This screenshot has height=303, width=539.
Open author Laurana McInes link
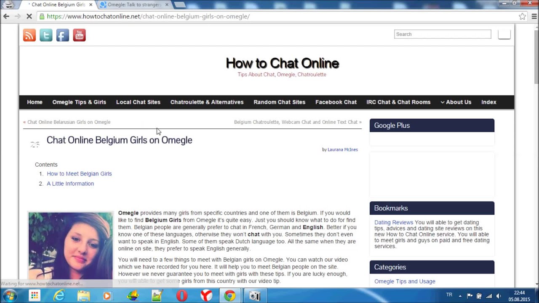point(342,149)
